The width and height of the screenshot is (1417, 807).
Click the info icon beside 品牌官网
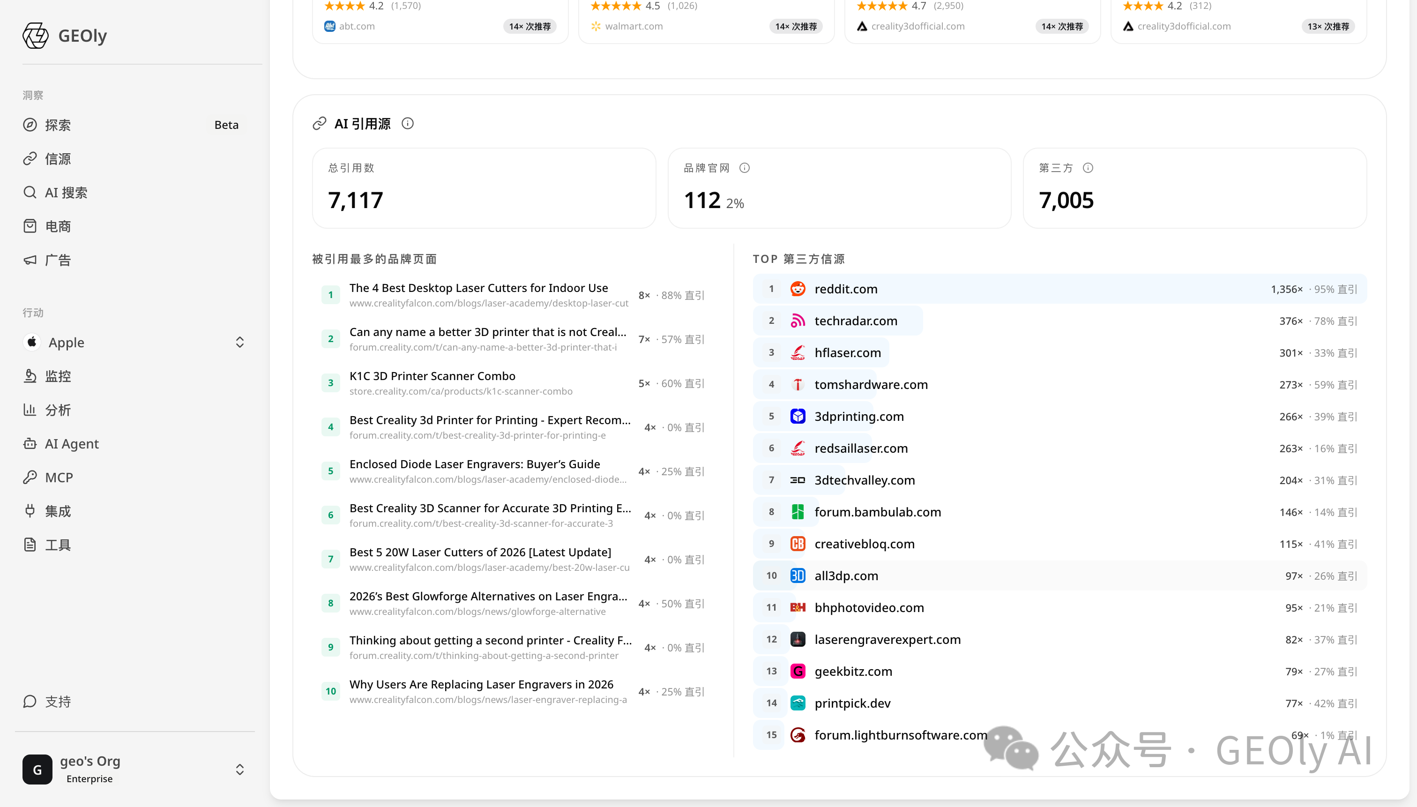(745, 168)
